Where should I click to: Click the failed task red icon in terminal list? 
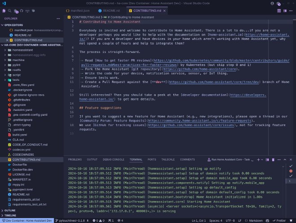click(291, 171)
